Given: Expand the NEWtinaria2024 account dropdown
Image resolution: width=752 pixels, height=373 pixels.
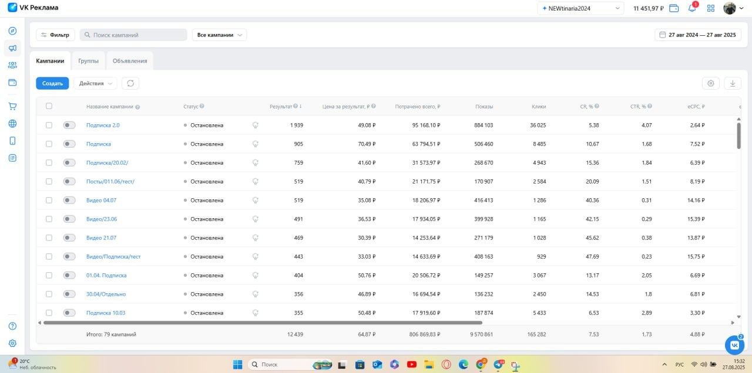Looking at the screenshot, I should 580,8.
